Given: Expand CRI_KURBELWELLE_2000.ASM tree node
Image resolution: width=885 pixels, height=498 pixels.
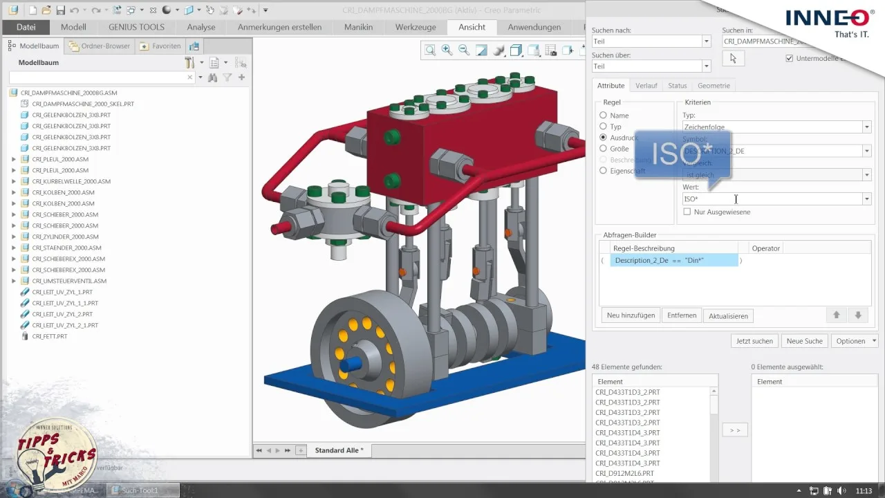Looking at the screenshot, I should (x=14, y=181).
